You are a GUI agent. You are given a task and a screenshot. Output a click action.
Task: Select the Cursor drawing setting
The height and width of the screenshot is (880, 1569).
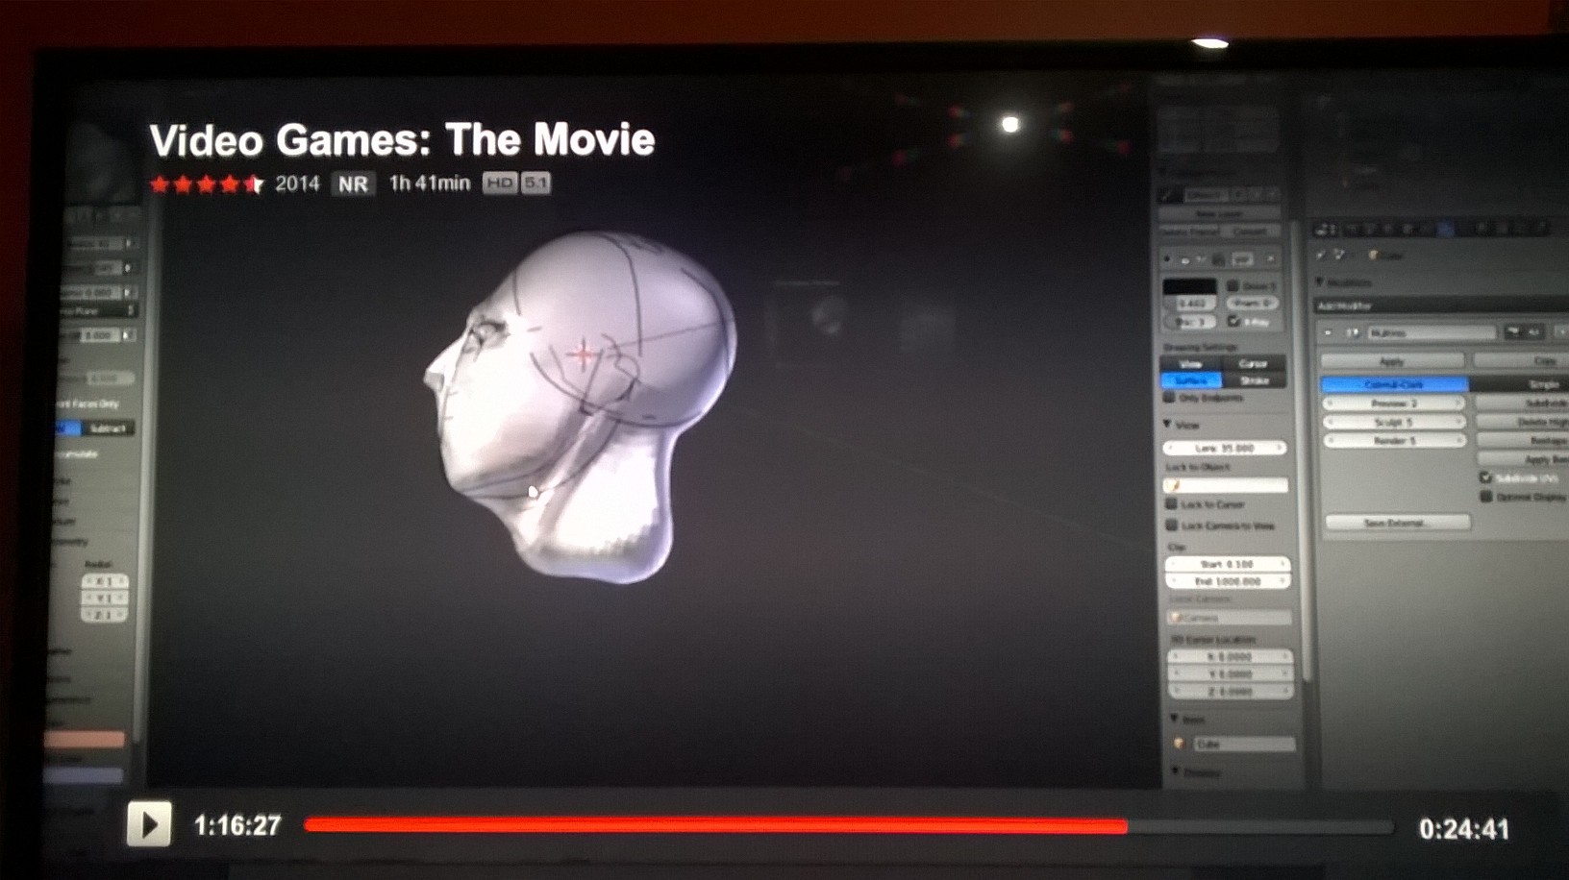coord(1254,363)
